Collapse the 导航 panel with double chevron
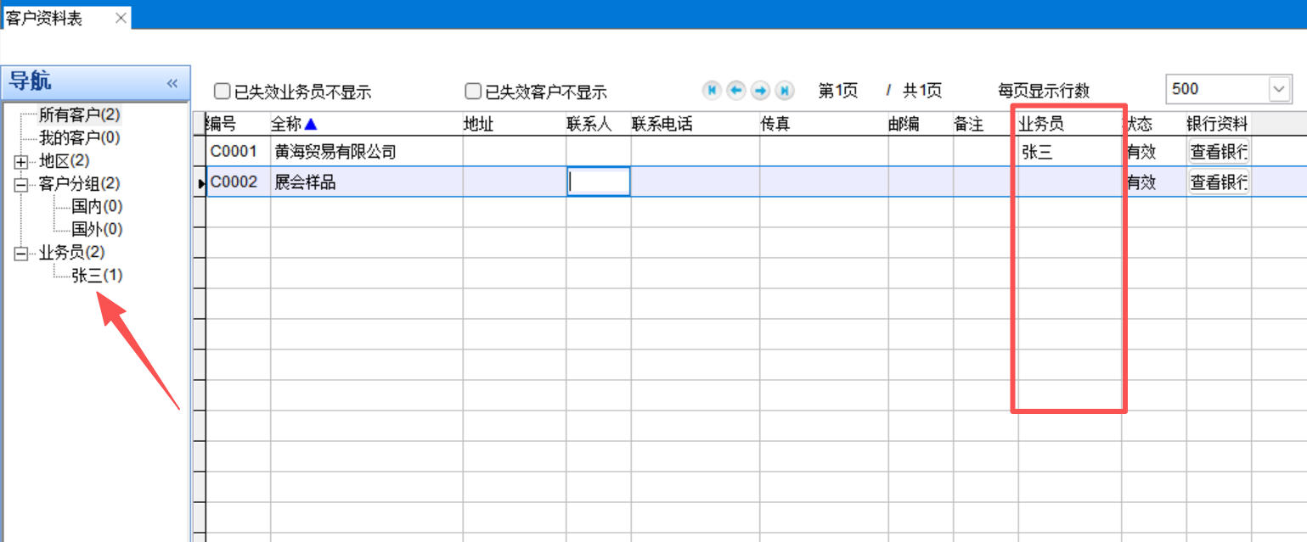1307x542 pixels. [172, 83]
